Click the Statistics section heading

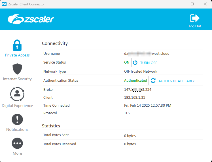[51, 126]
